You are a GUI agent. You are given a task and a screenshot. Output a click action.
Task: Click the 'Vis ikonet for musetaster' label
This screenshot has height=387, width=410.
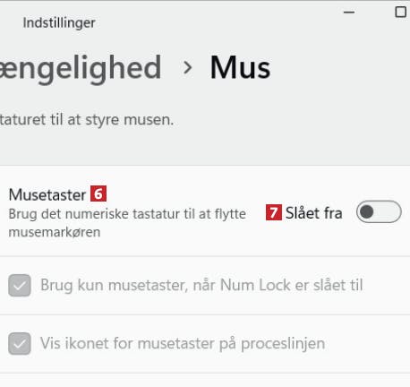183,343
